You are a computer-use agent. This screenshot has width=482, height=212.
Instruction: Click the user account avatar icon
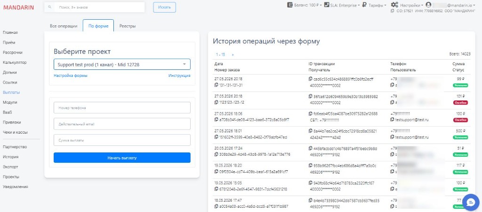click(x=428, y=5)
